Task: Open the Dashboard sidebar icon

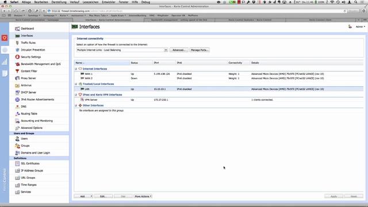Action: [x=17, y=29]
